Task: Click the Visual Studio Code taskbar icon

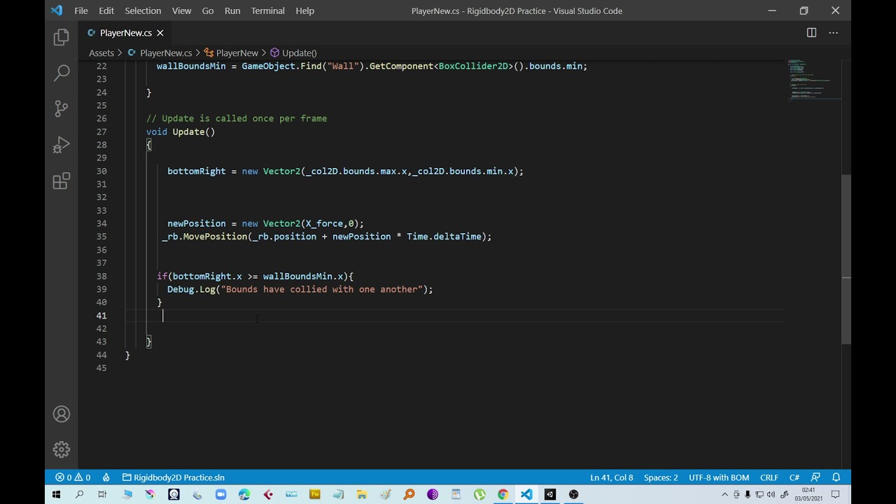Action: click(526, 494)
